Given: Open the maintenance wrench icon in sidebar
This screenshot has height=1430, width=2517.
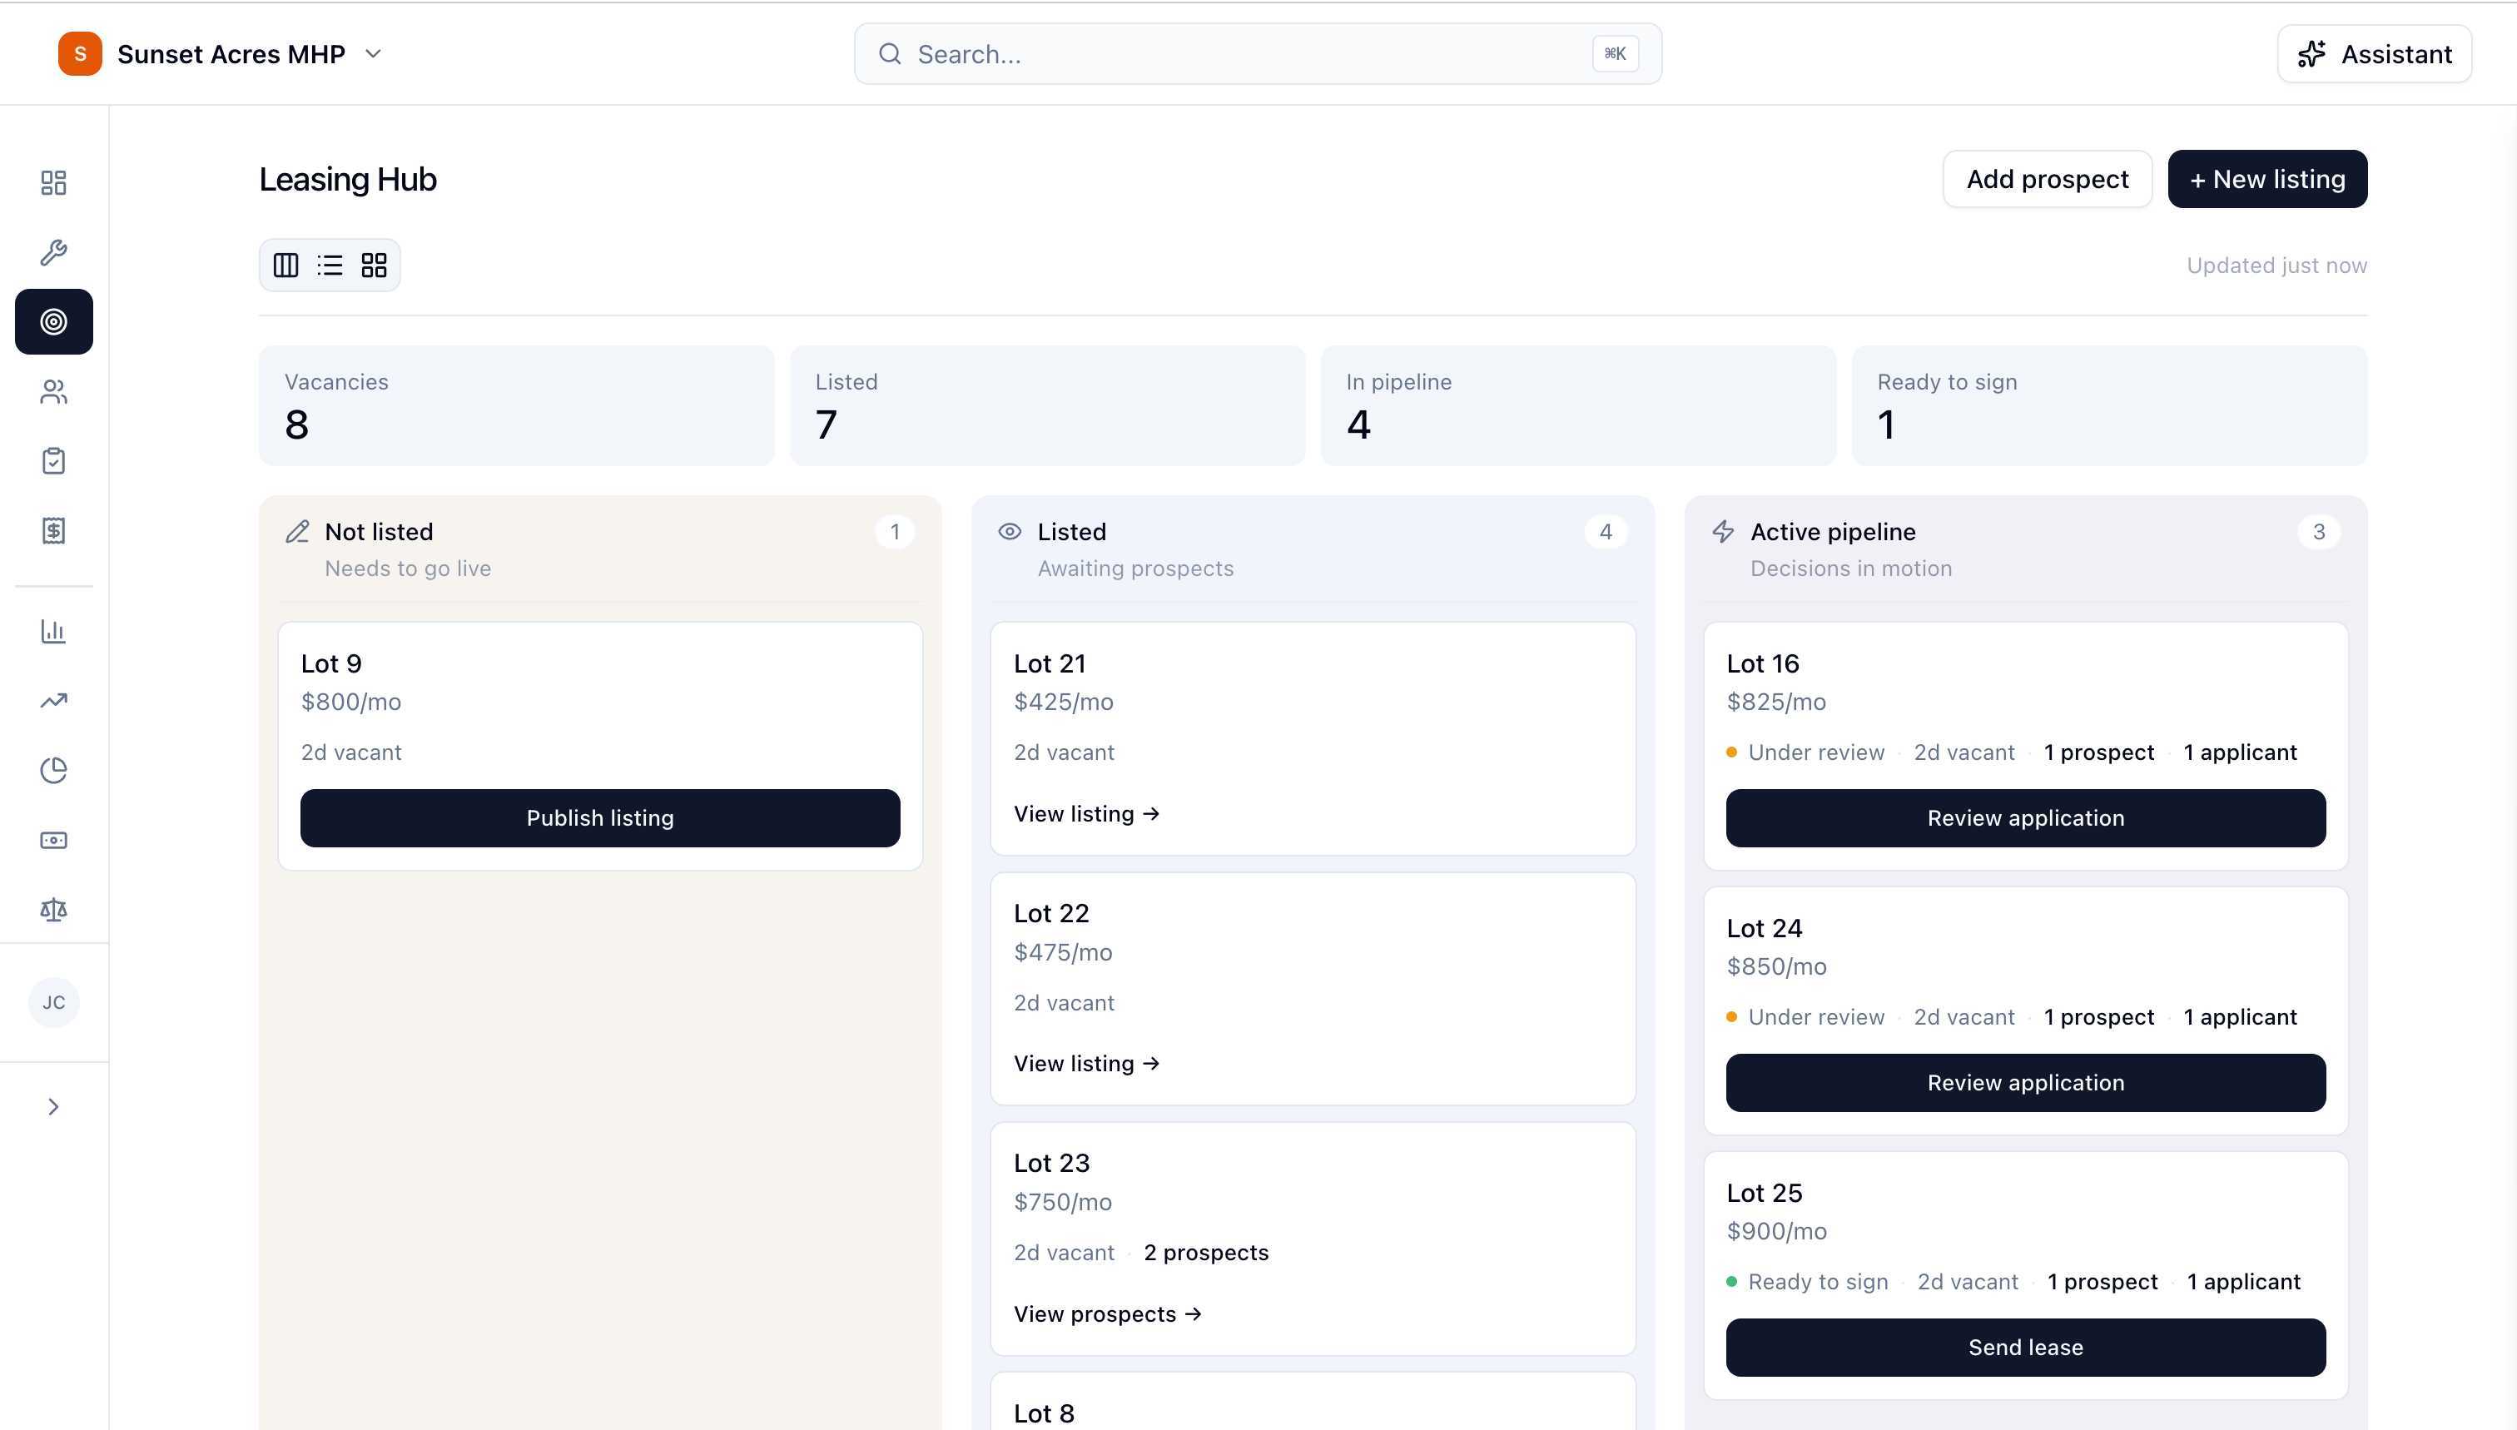Looking at the screenshot, I should (x=53, y=252).
